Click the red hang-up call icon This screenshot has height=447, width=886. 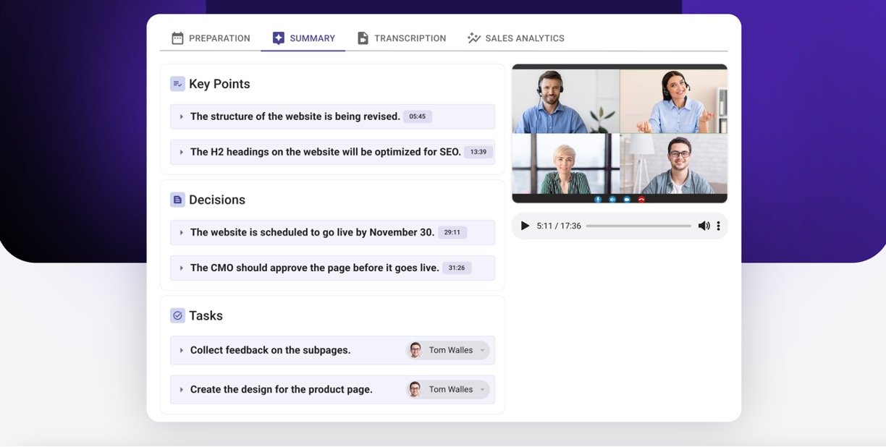click(641, 199)
